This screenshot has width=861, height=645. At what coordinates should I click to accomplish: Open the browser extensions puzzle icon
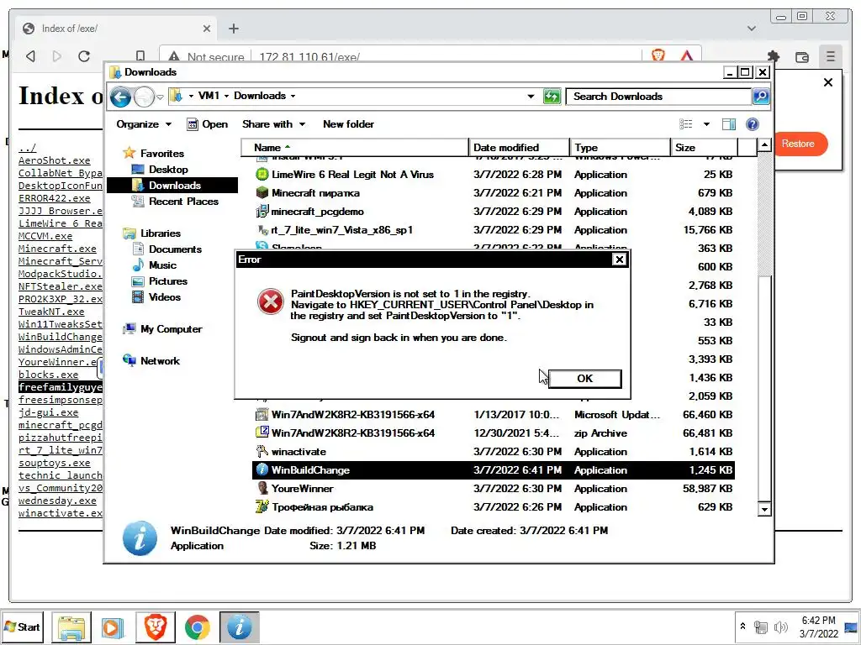tap(774, 56)
